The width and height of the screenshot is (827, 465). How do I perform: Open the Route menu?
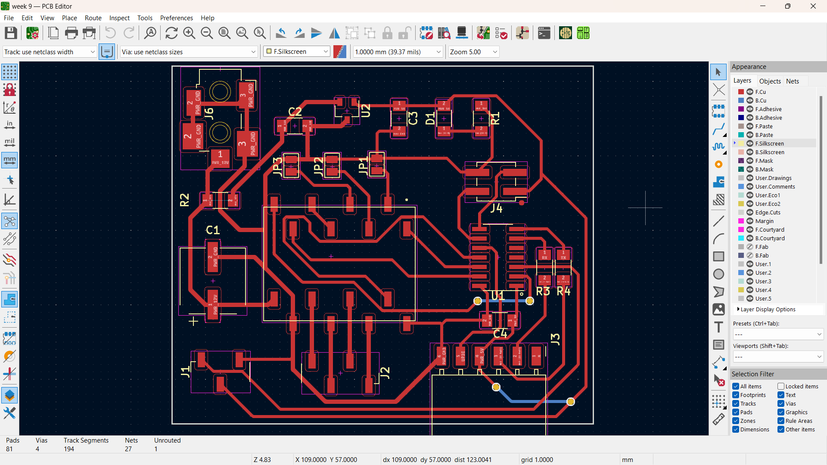93,18
